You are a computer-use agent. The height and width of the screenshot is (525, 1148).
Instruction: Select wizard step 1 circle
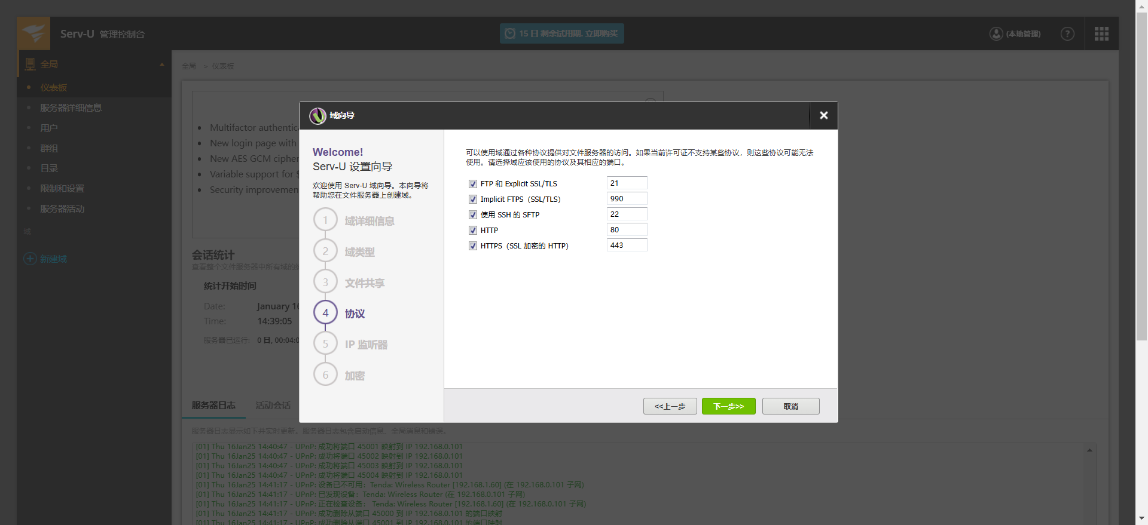pos(325,220)
